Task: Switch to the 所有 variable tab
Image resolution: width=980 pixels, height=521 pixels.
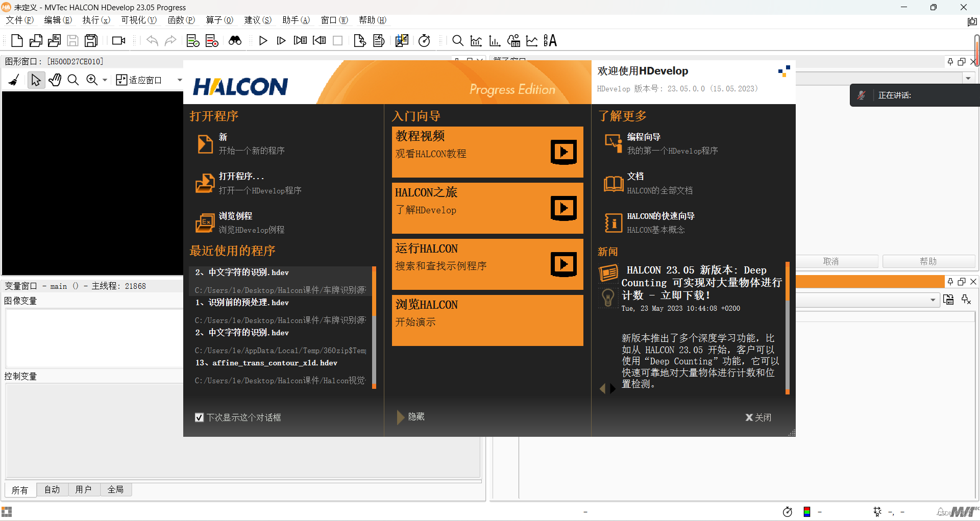Action: click(x=20, y=490)
